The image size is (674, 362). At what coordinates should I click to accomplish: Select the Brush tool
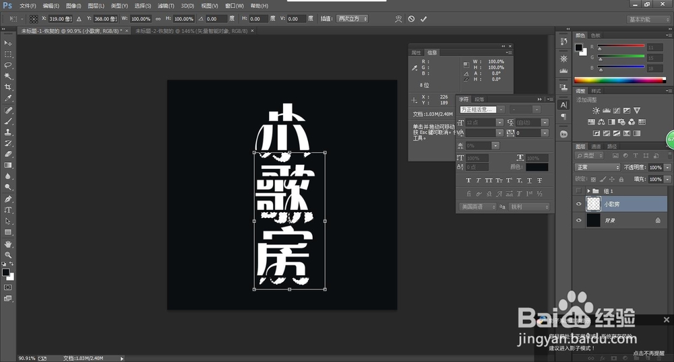[7, 121]
